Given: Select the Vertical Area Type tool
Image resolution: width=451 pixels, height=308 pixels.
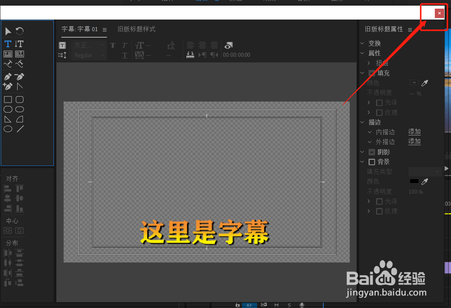Looking at the screenshot, I should (19, 54).
